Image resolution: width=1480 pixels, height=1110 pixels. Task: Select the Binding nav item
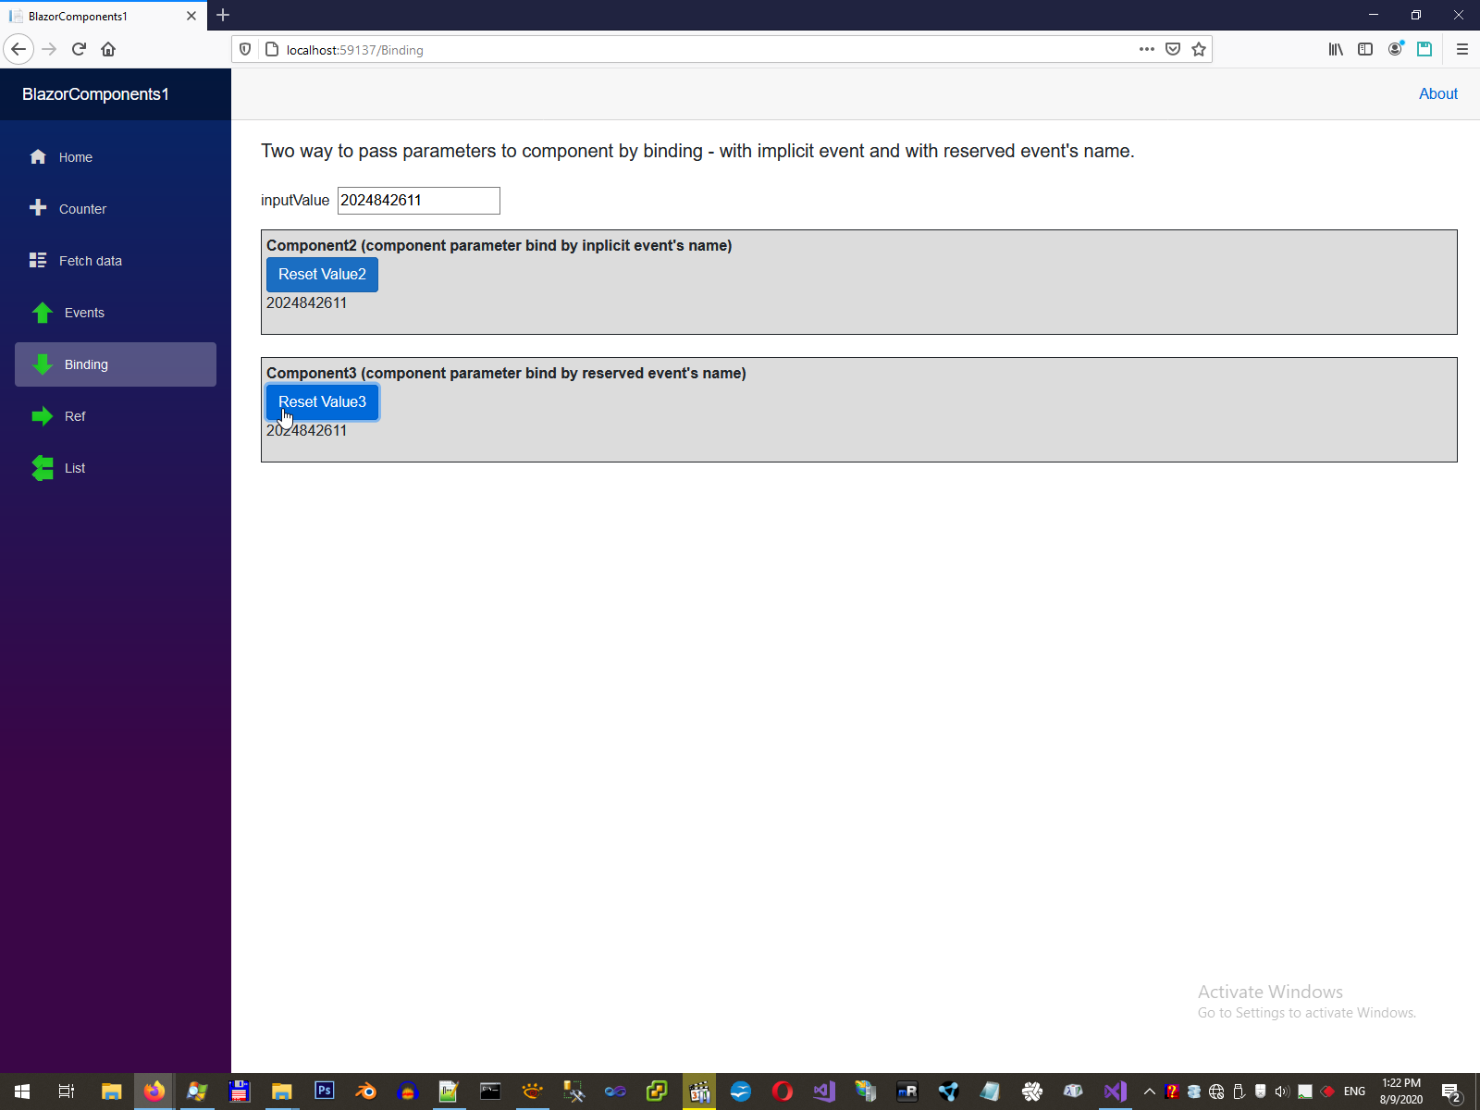116,364
